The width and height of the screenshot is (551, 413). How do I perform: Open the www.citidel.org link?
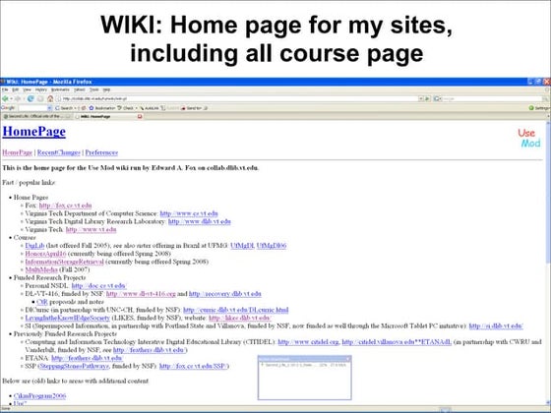(309, 342)
